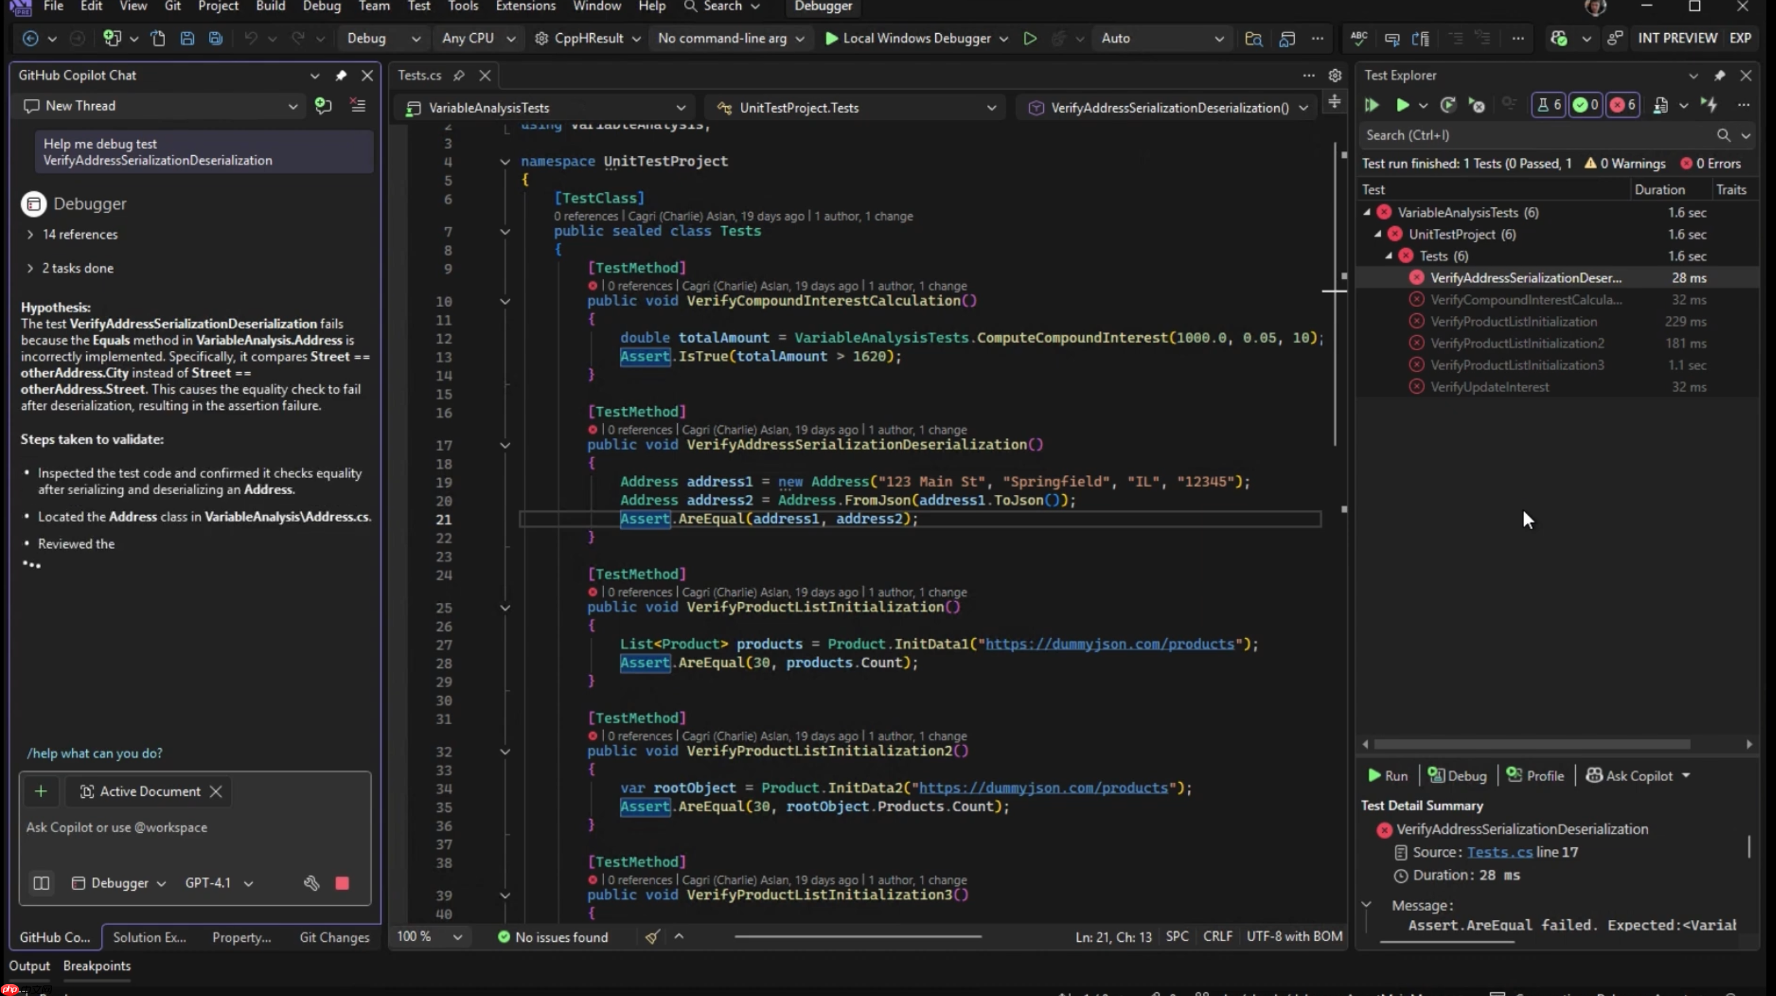Collapse the Tests (6) tree node

point(1390,256)
